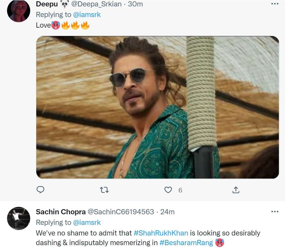Click the like count showing 6

(180, 190)
